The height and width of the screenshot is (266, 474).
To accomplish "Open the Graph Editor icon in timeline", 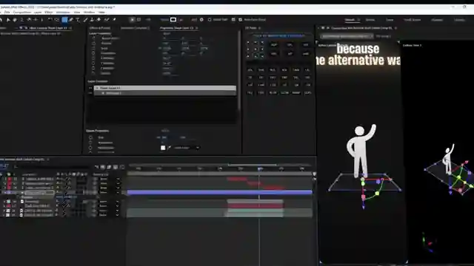I will click(121, 167).
